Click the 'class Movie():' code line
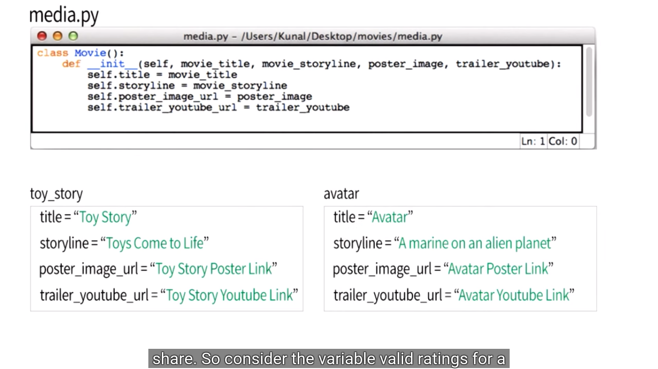Image resolution: width=658 pixels, height=369 pixels. [x=80, y=53]
